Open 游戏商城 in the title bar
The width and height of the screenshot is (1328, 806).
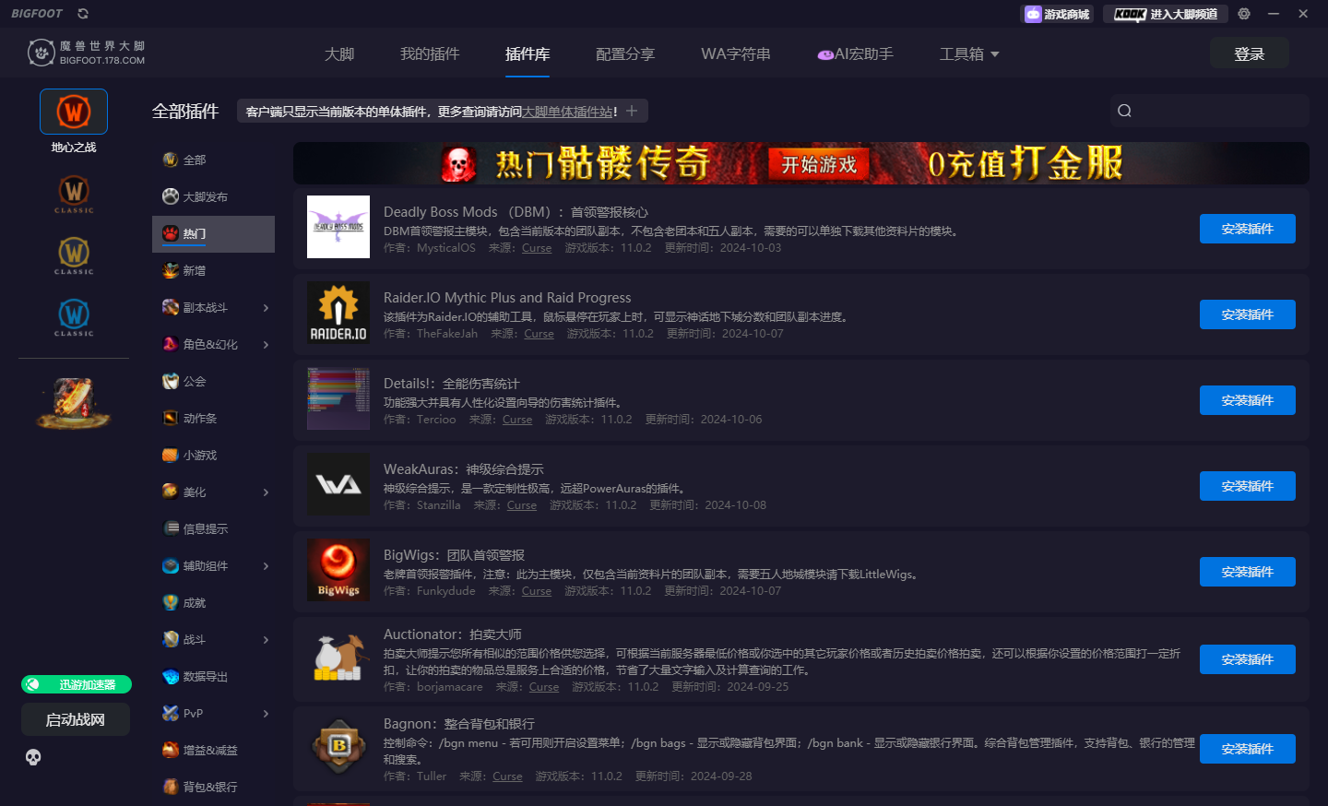coord(1057,13)
